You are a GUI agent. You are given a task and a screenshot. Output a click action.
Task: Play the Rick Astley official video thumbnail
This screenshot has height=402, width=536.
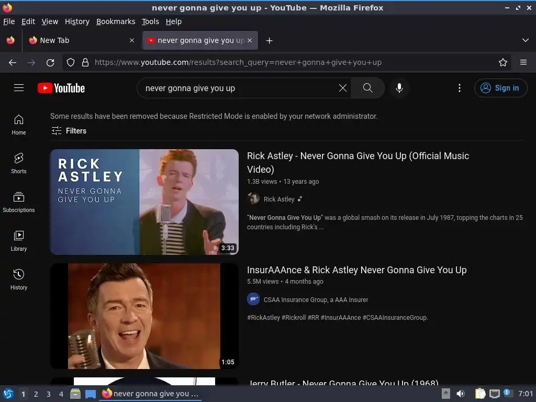(x=144, y=202)
